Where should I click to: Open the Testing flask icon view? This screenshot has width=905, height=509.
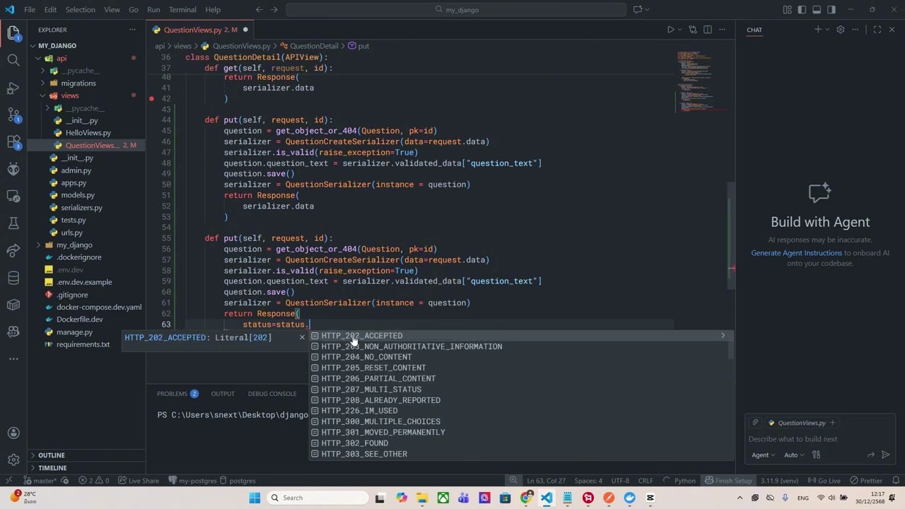point(13,223)
